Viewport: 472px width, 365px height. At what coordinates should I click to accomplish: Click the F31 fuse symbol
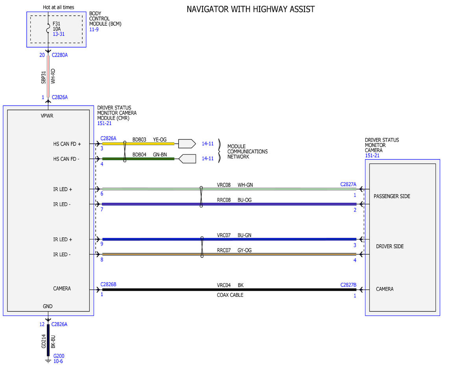pos(48,29)
